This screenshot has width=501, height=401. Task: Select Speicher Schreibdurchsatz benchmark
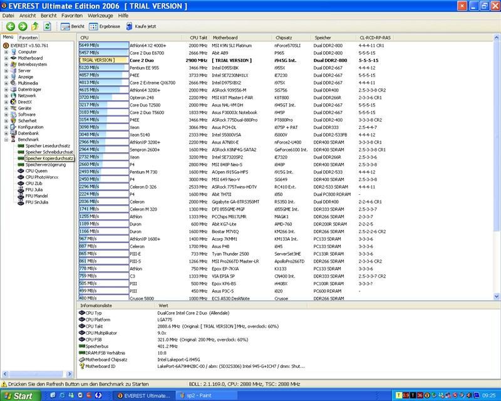49,152
